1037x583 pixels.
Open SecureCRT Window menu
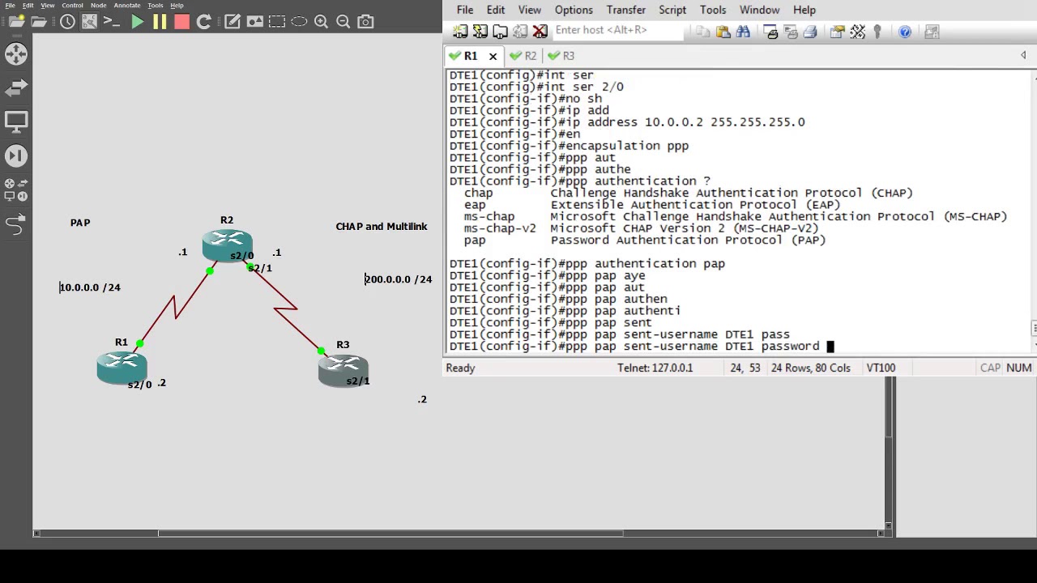pyautogui.click(x=760, y=10)
